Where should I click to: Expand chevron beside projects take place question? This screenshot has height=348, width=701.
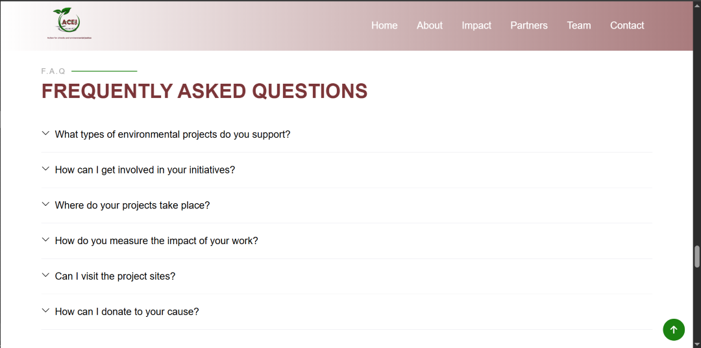pyautogui.click(x=45, y=205)
